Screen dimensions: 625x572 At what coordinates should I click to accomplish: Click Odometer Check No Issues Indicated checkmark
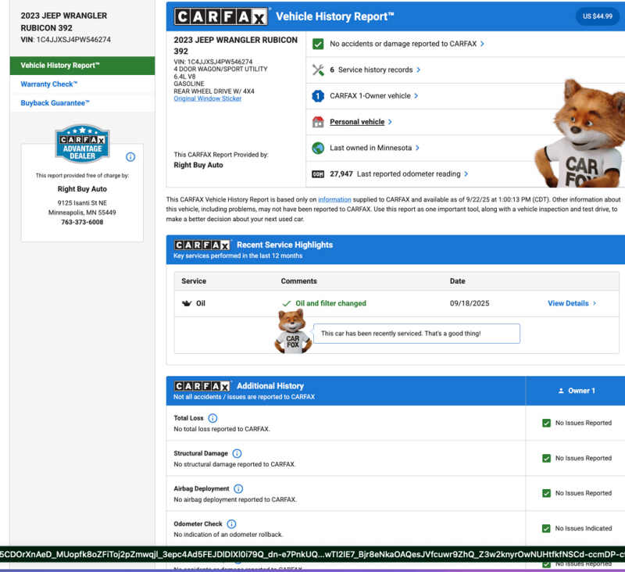pyautogui.click(x=546, y=528)
